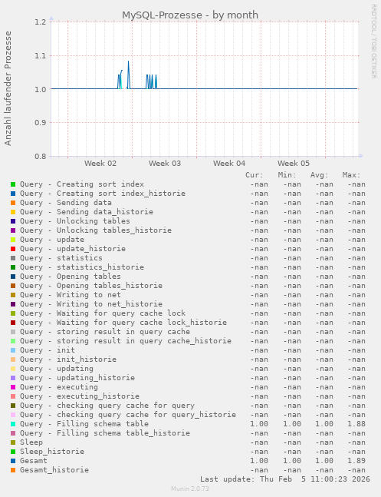Screen dimensions: 381x497
Task: Click legend text Waiting for query cache lock
Action: point(121,313)
